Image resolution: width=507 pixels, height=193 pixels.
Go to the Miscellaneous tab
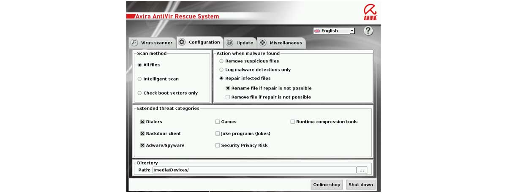[281, 43]
